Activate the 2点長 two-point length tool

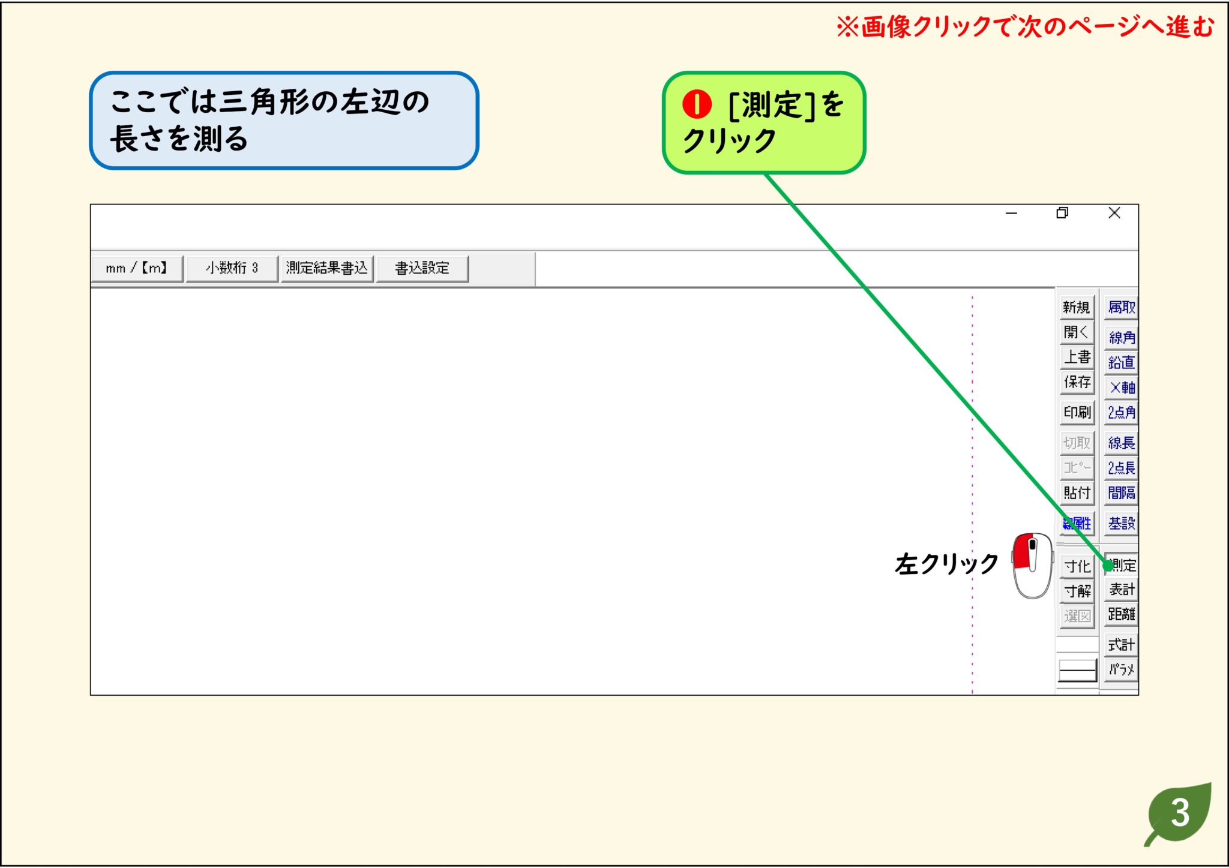[1122, 468]
